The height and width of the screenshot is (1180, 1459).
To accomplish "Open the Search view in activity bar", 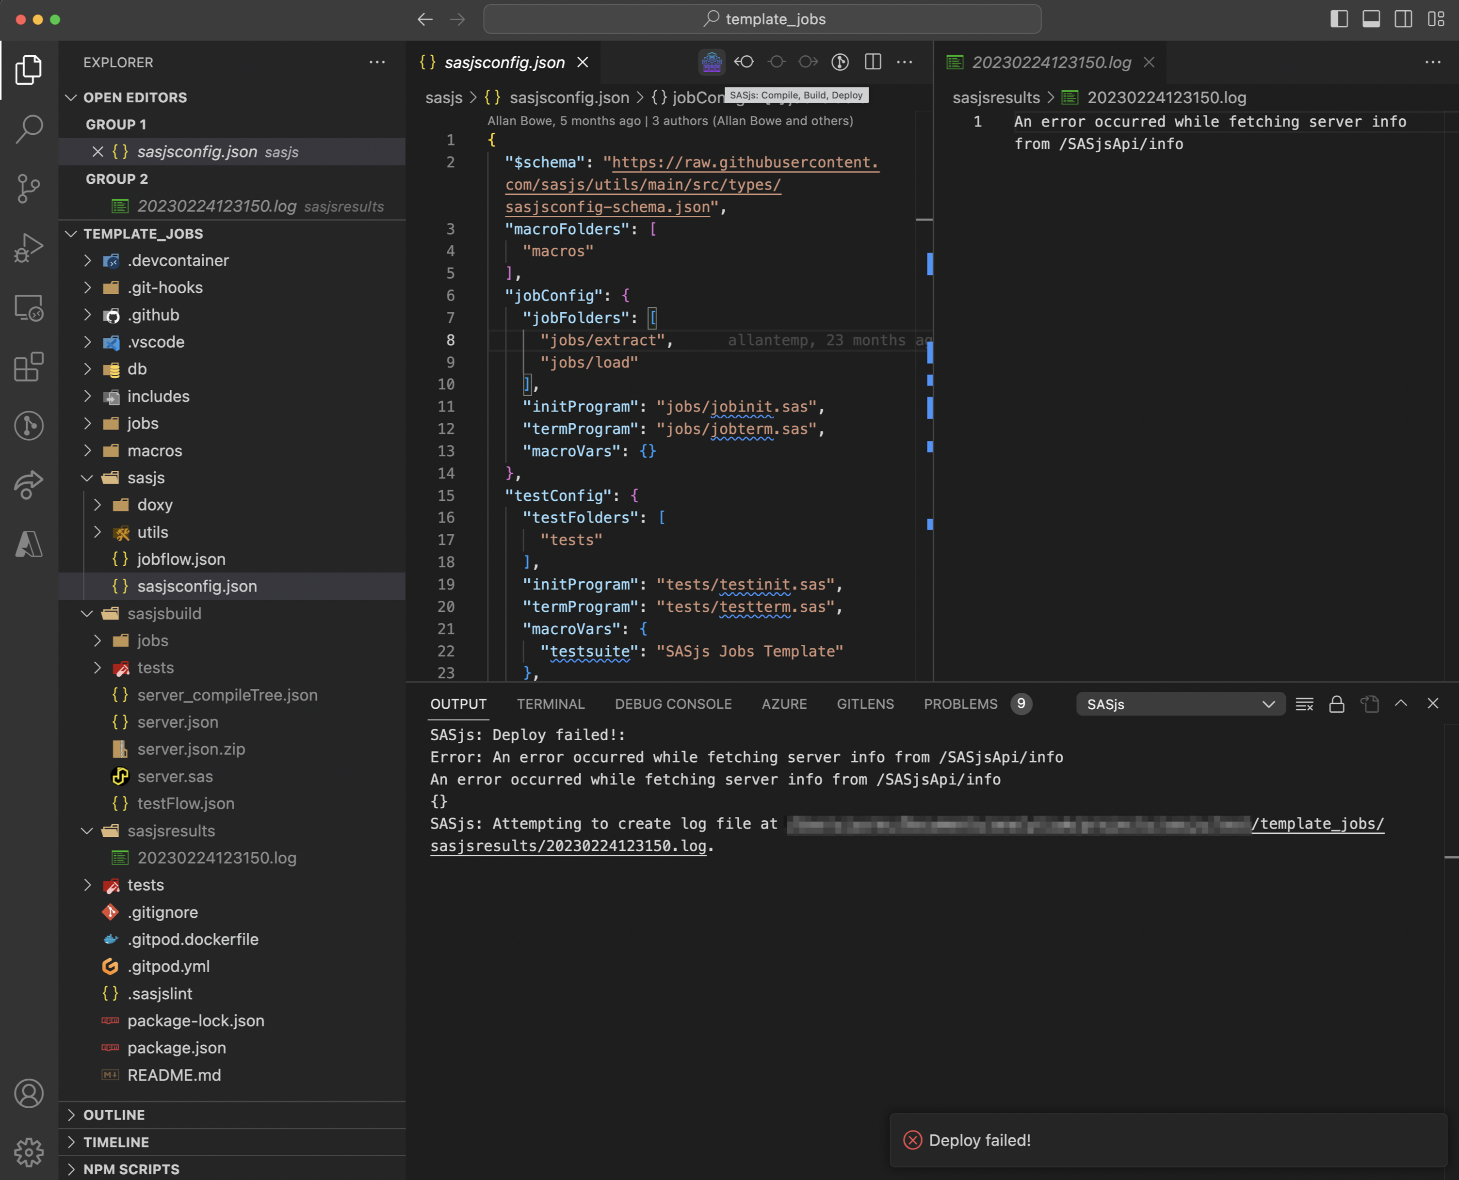I will click(x=29, y=128).
